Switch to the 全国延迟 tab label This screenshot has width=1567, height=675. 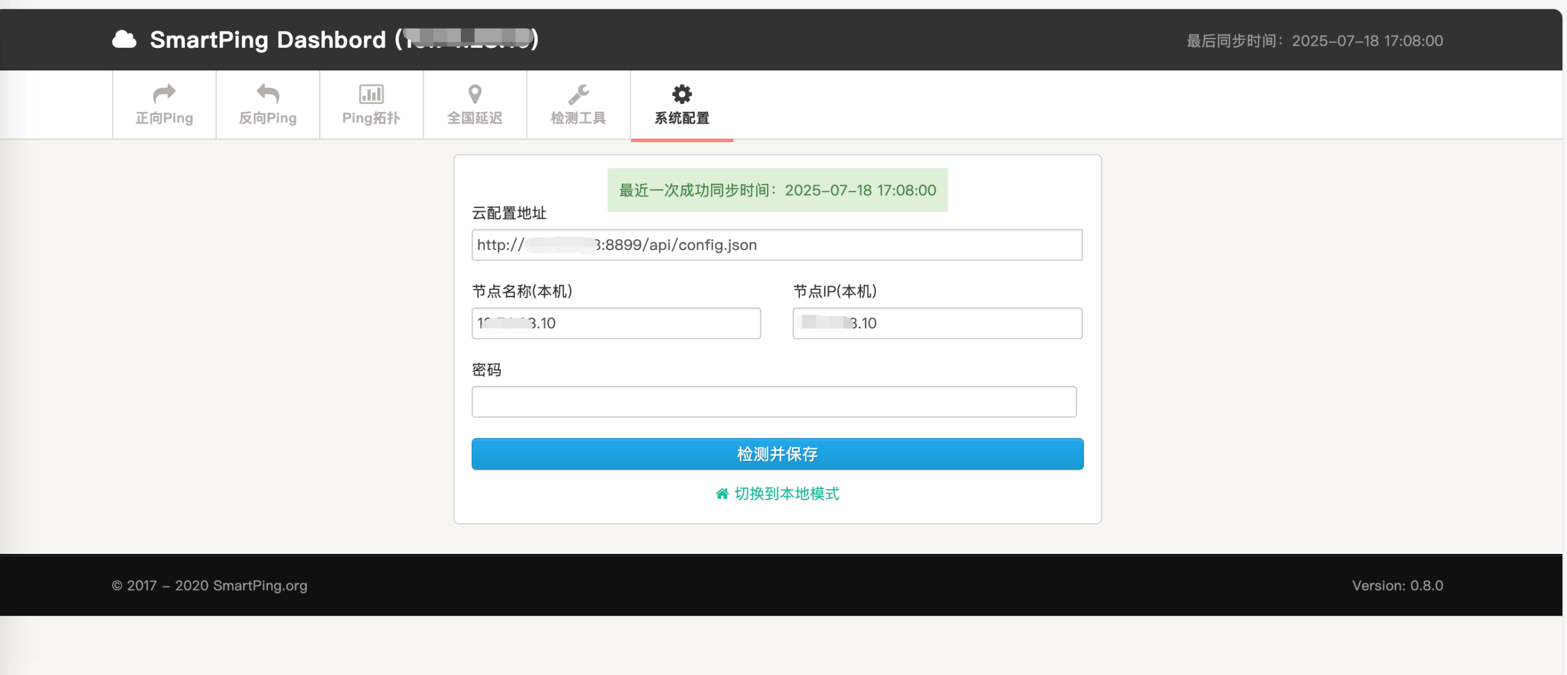[x=475, y=118]
